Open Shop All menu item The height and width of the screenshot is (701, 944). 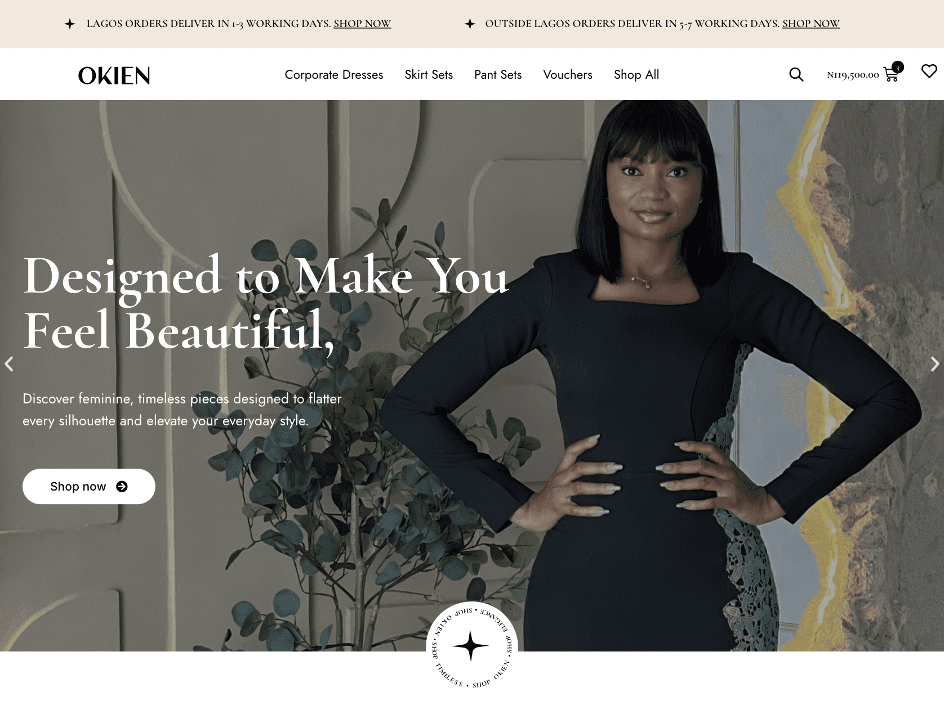click(636, 75)
